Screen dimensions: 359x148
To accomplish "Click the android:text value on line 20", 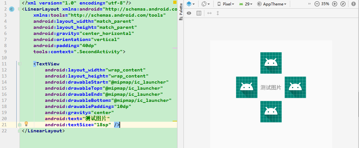I will [96, 119].
